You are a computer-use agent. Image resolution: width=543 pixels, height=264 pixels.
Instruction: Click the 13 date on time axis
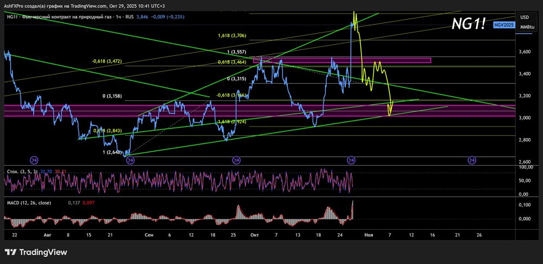298,235
